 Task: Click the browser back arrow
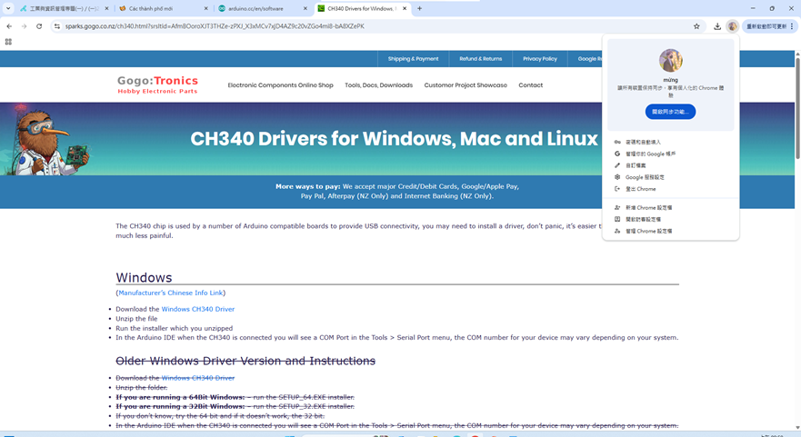click(9, 26)
